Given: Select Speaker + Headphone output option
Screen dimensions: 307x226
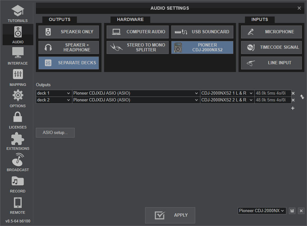Looking at the screenshot, I should pos(69,47).
